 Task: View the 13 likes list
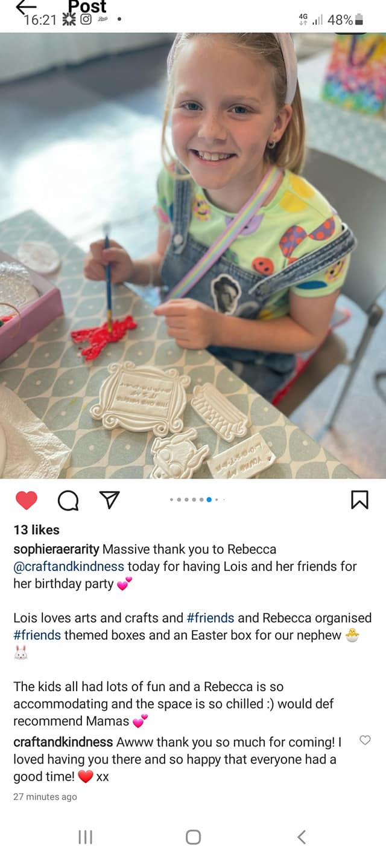36,530
